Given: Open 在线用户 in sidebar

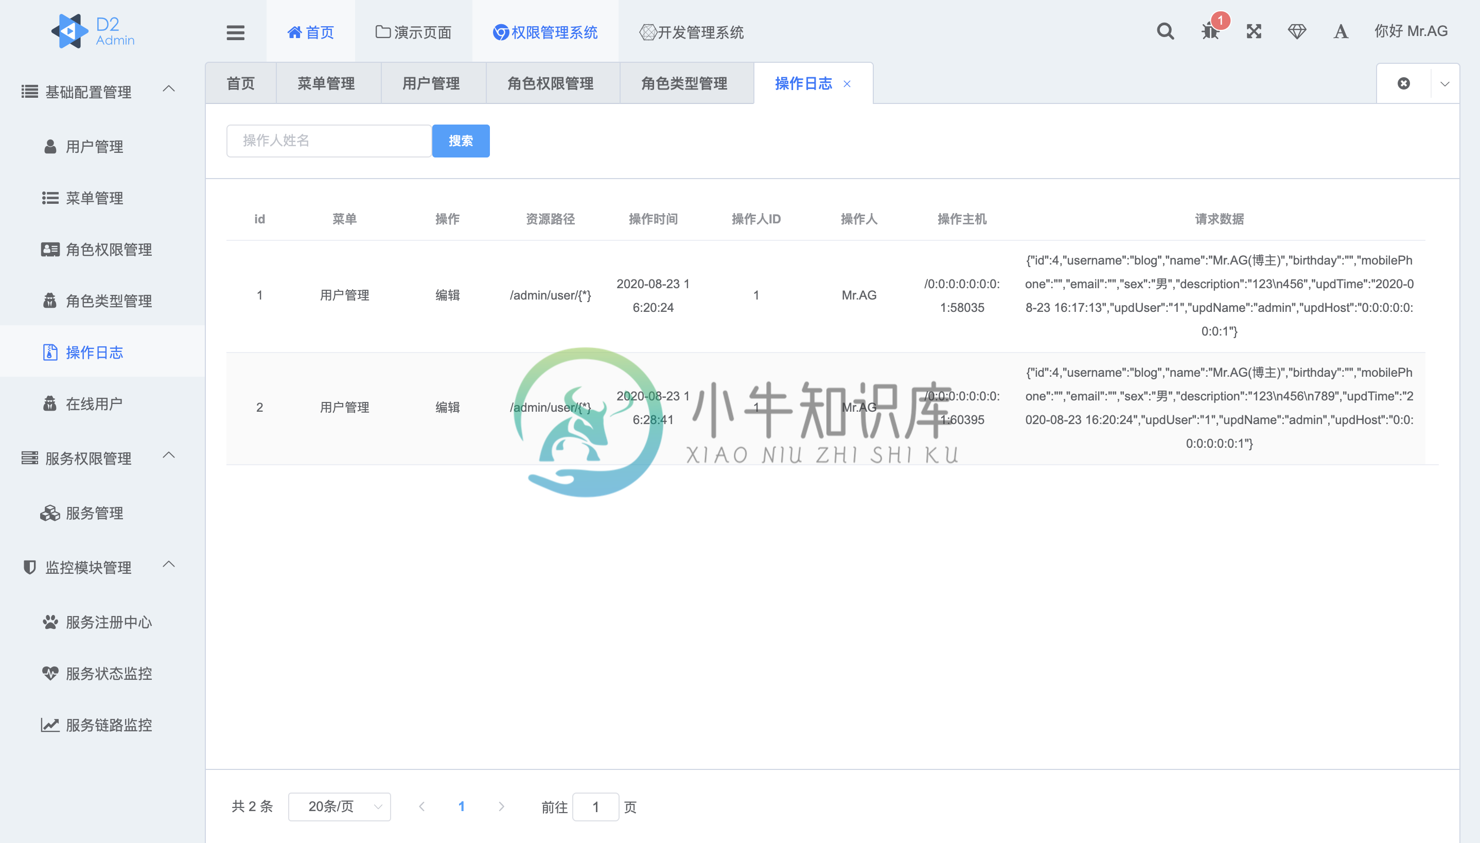Looking at the screenshot, I should [x=102, y=403].
